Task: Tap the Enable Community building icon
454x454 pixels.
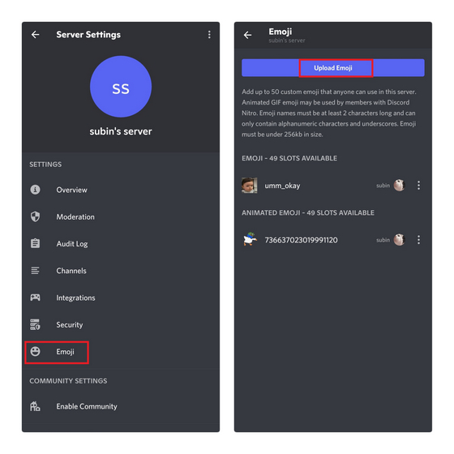Action: (x=36, y=406)
